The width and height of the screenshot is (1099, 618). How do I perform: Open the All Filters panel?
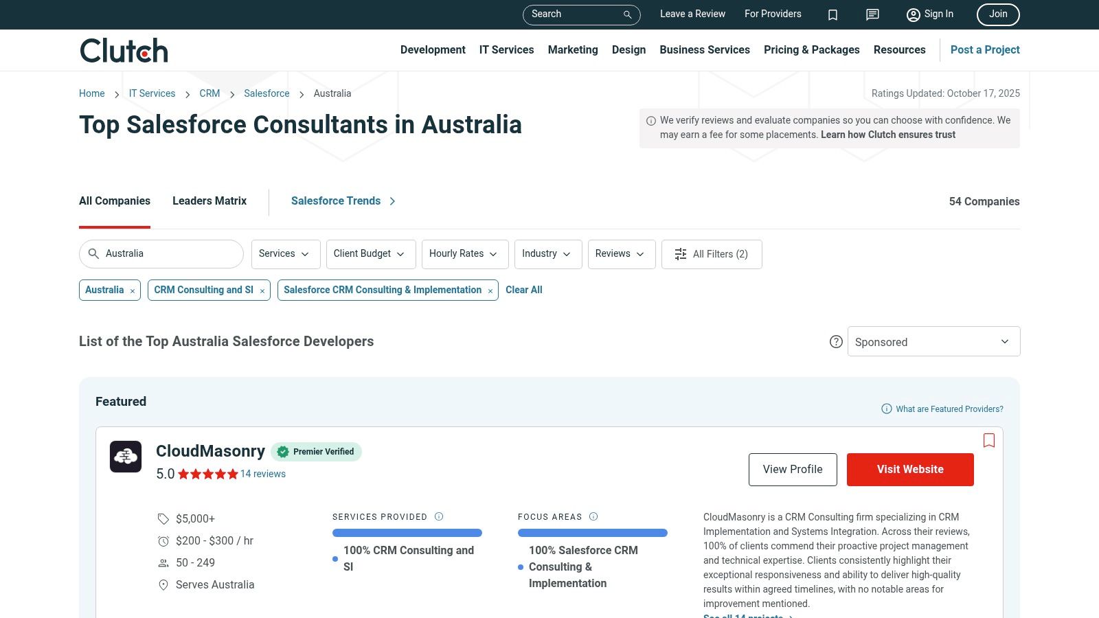712,254
